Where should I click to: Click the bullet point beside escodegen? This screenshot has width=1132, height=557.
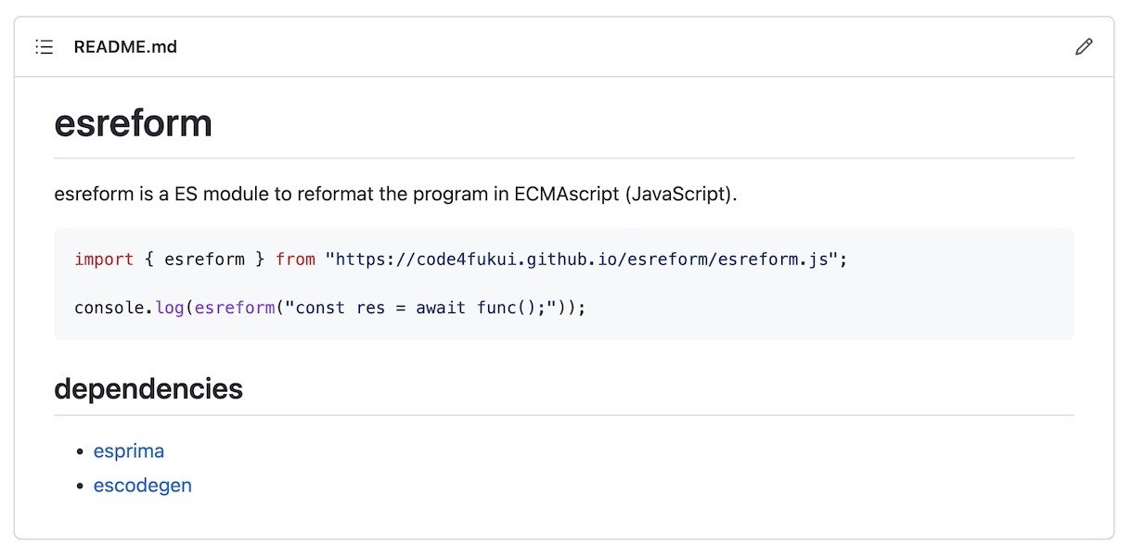(x=80, y=486)
